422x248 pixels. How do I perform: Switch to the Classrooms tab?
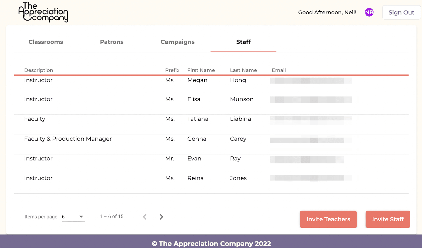tap(46, 42)
